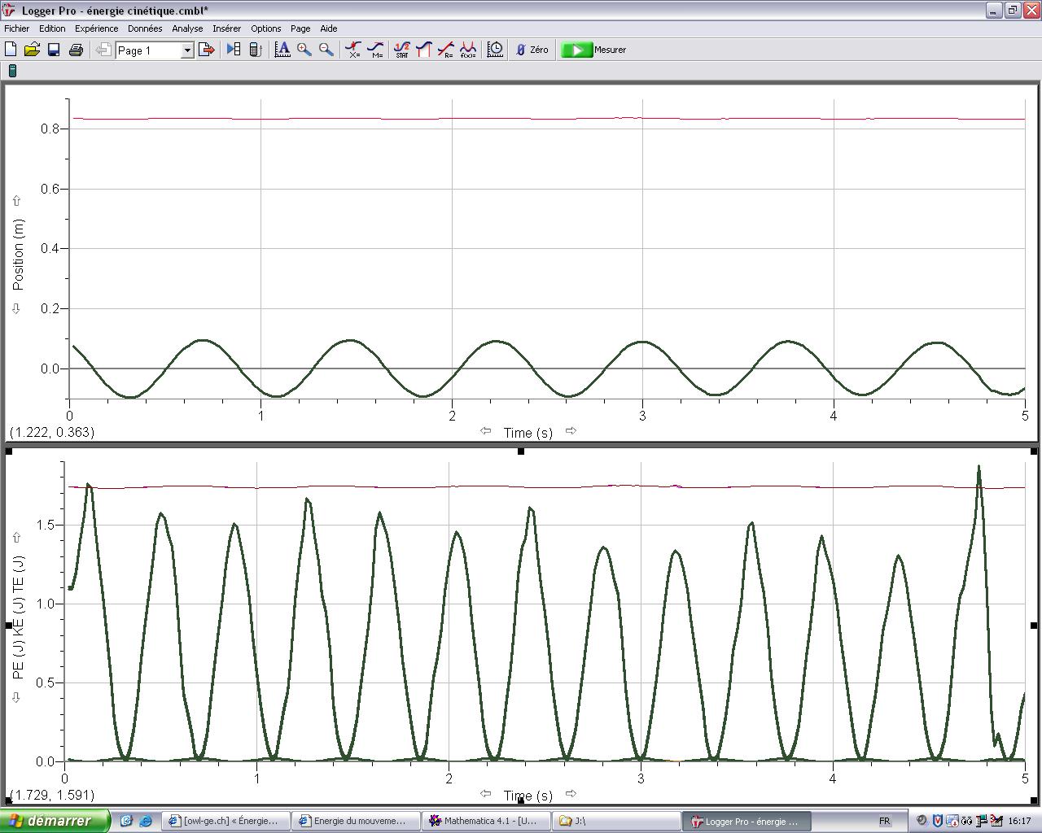
Task: Go to the next page arrow
Action: tap(207, 50)
